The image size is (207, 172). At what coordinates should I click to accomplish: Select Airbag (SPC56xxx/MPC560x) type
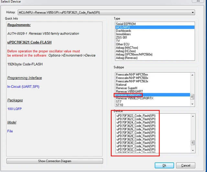(x=134, y=55)
